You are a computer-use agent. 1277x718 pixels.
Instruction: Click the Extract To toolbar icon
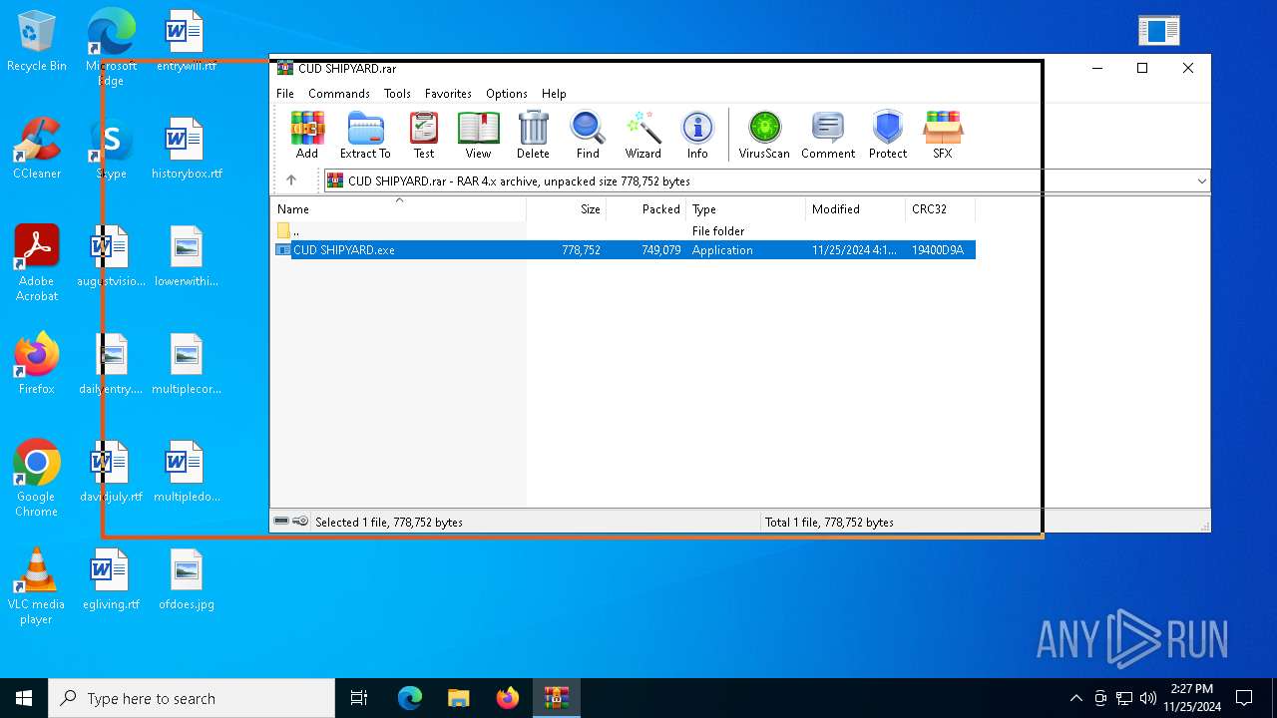365,135
